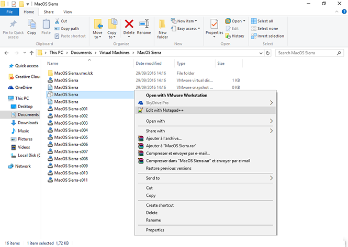
Task: Click the Search MacOS Sierra field
Action: click(309, 53)
